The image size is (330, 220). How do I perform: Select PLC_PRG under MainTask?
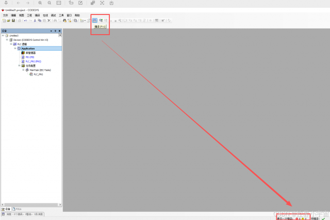click(38, 74)
